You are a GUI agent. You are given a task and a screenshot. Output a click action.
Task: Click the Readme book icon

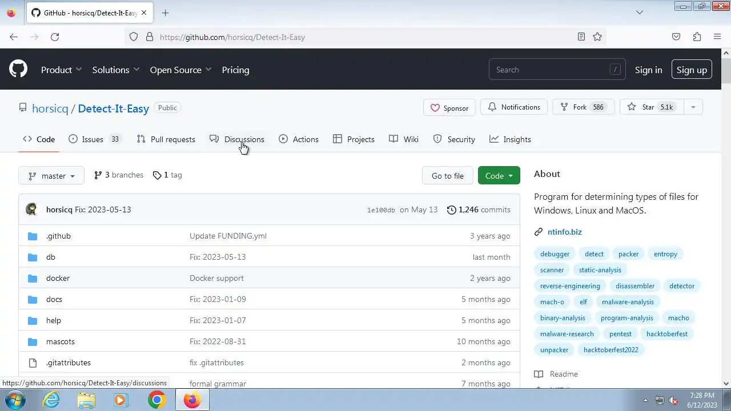pyautogui.click(x=539, y=374)
